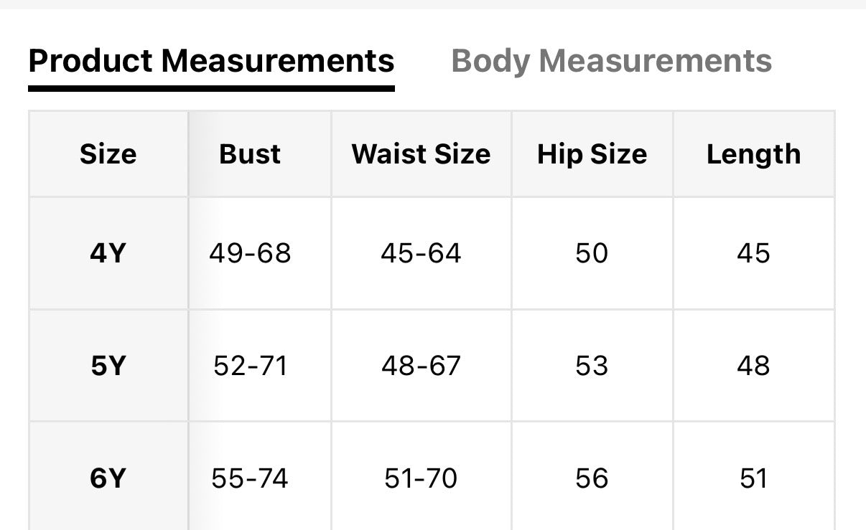Image resolution: width=866 pixels, height=530 pixels.
Task: Click the 55-74 bust value cell
Action: [x=250, y=478]
